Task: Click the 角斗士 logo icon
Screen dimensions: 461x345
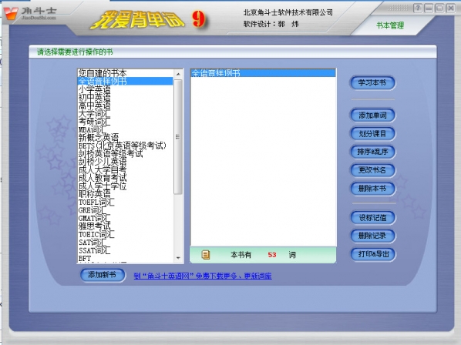Action: 11,13
